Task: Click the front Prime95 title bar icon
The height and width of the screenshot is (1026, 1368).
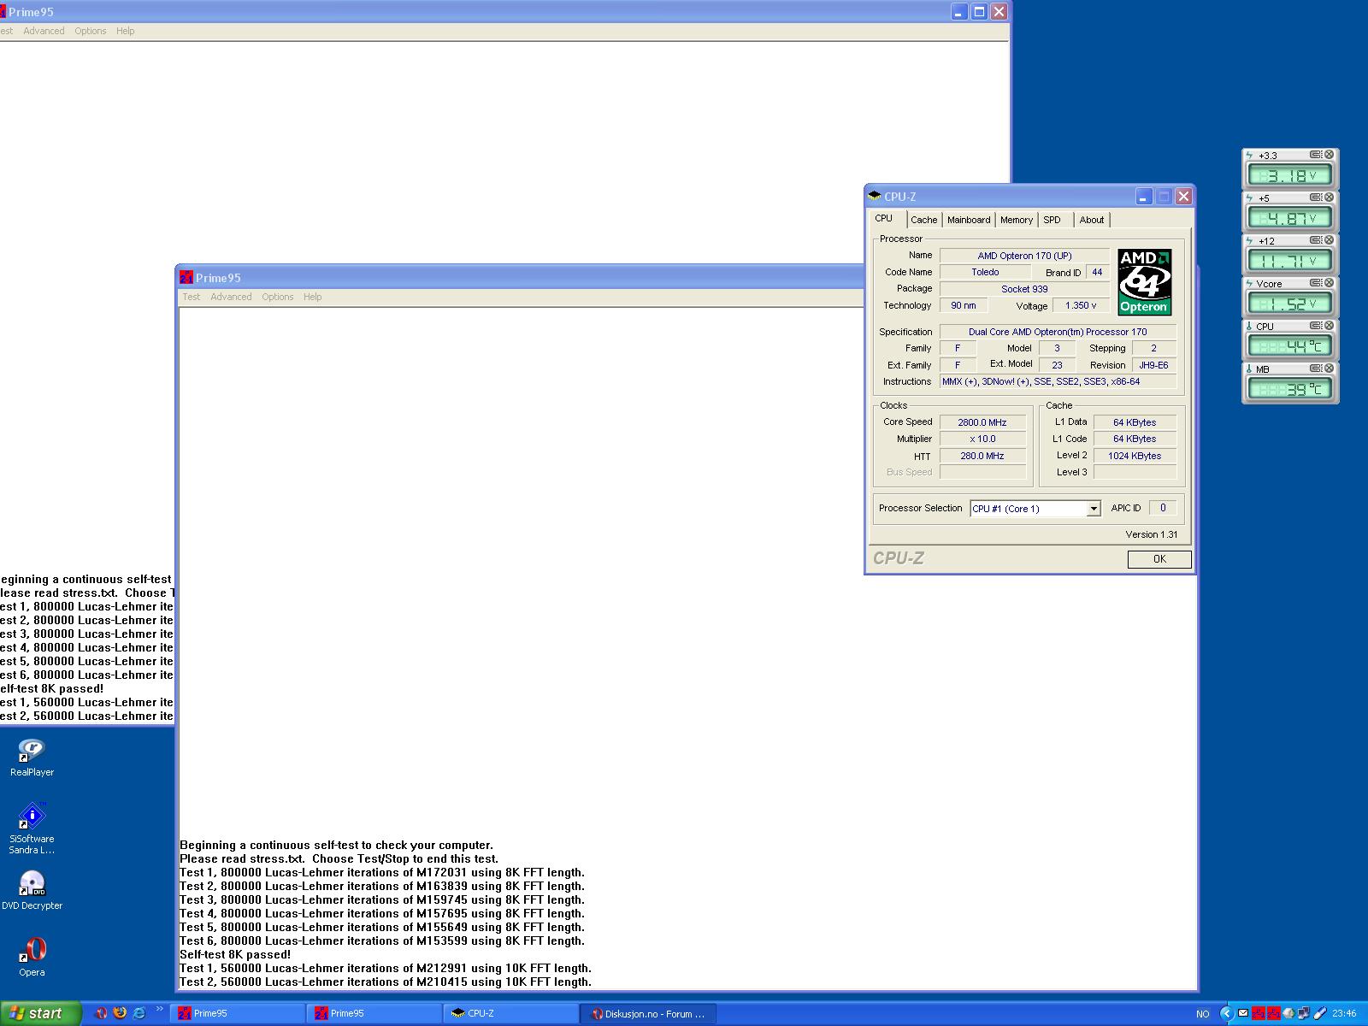Action: point(186,277)
